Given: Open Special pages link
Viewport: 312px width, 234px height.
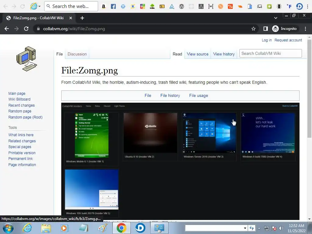Looking at the screenshot, I should (20, 147).
